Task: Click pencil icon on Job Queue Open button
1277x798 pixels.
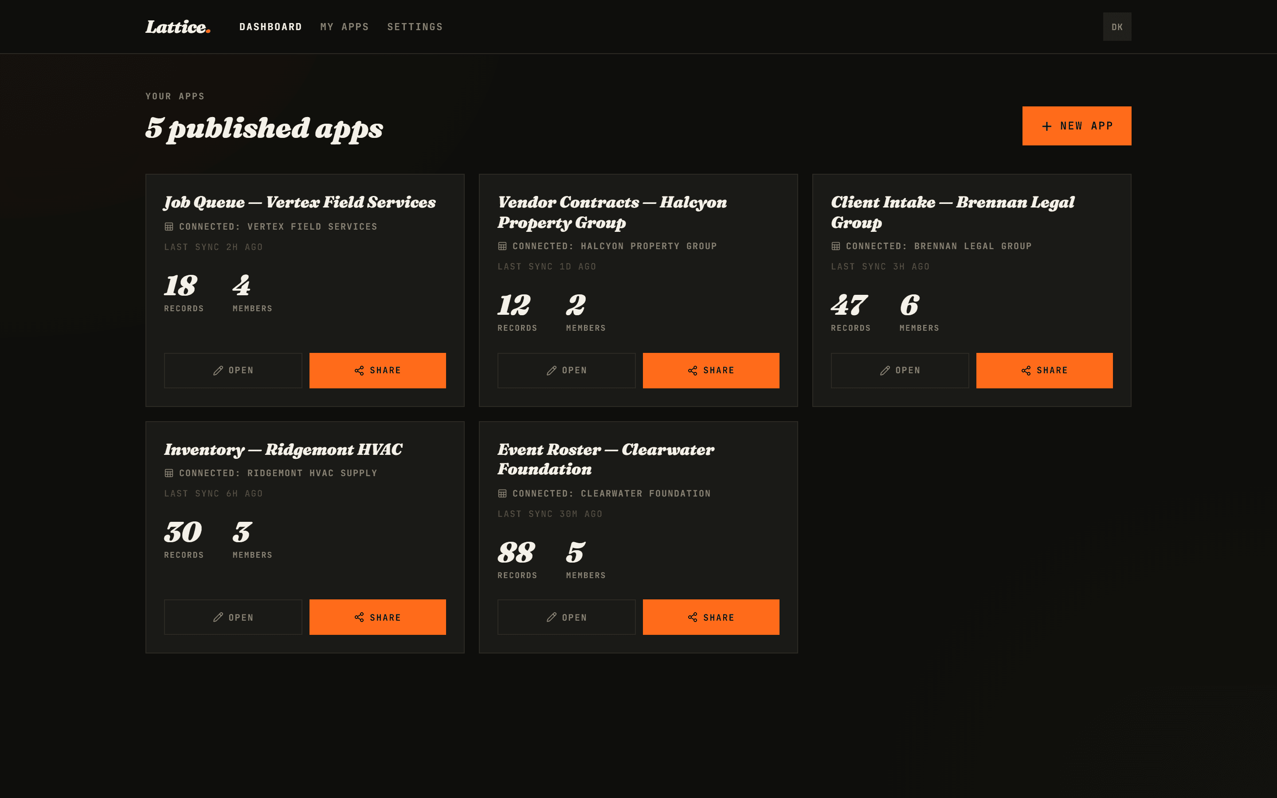Action: 218,371
